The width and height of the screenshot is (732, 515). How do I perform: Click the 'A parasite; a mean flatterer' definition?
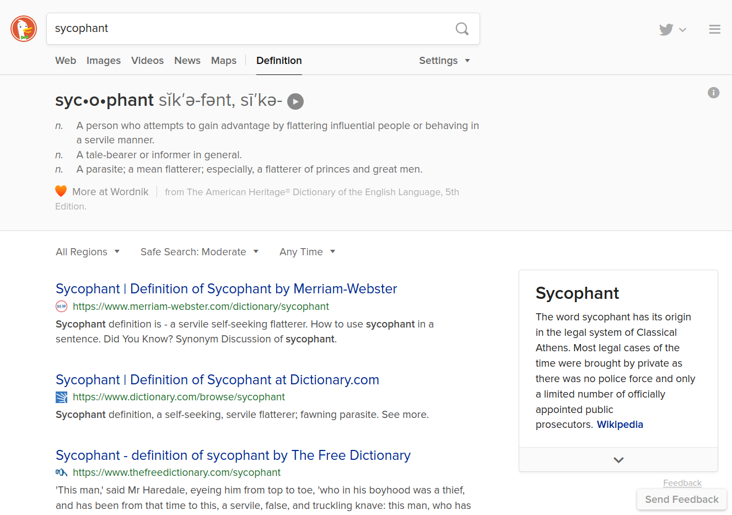249,169
